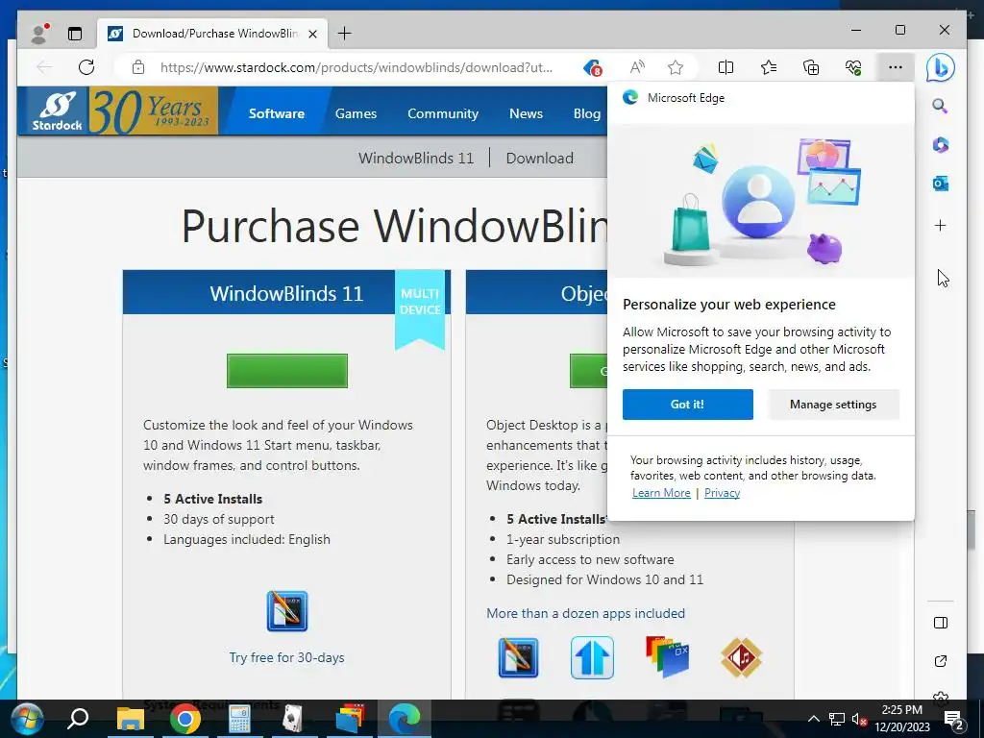Activate Read aloud icon
This screenshot has width=984, height=738.
tap(637, 67)
